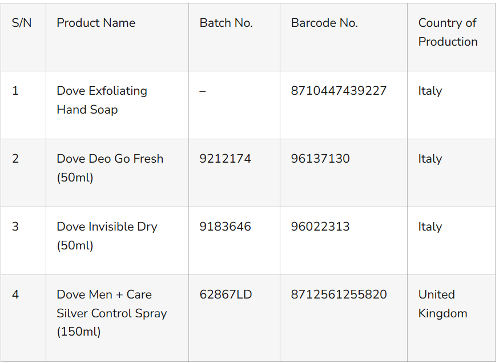Screen dimensions: 499x363
Task: Click the Barcode No. column header
Action: click(324, 23)
